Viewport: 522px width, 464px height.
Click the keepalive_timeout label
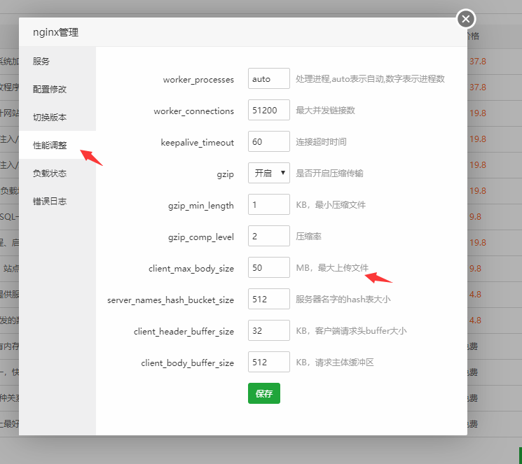197,143
